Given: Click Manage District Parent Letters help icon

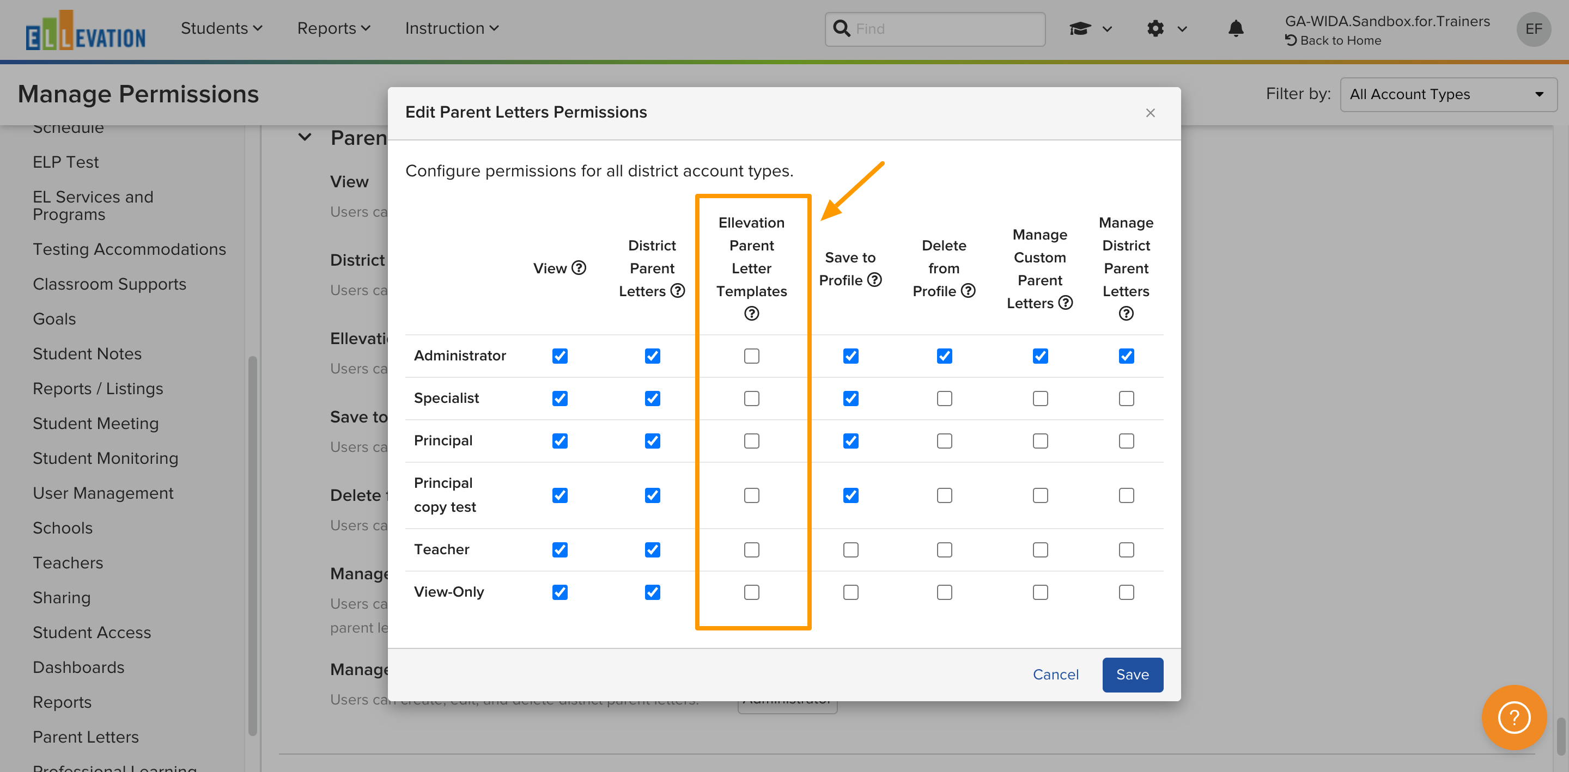Looking at the screenshot, I should point(1126,314).
